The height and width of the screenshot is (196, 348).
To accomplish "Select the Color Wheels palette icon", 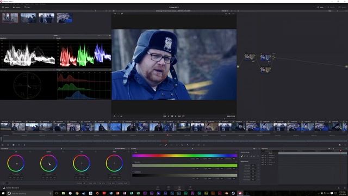I will pos(13,145).
